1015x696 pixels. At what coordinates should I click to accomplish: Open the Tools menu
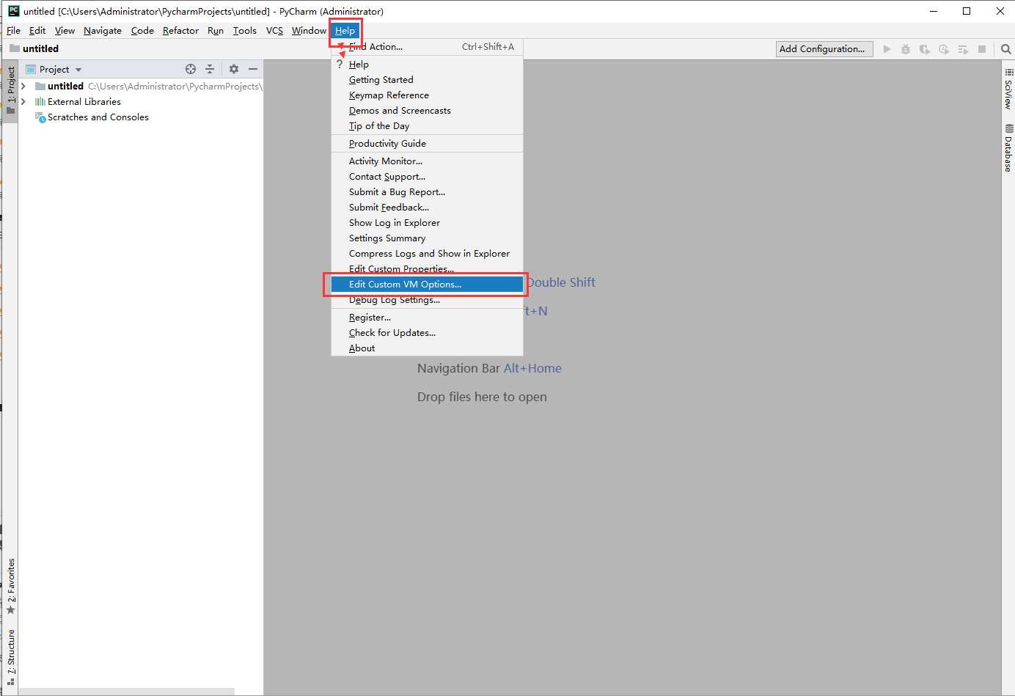(x=245, y=30)
